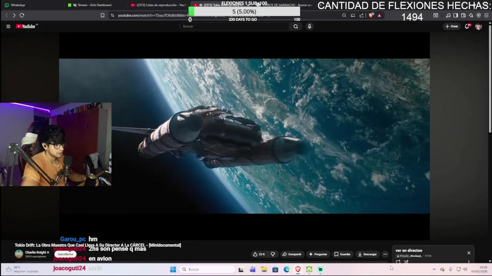The height and width of the screenshot is (276, 492).
Task: Bookmark this page with the bookmark icon
Action: point(102,15)
